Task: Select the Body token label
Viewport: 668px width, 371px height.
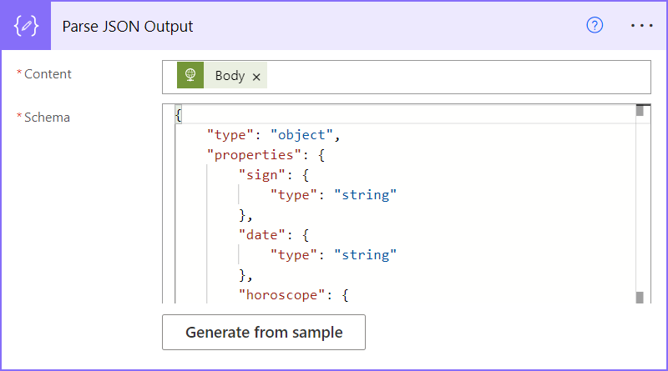Action: 230,76
